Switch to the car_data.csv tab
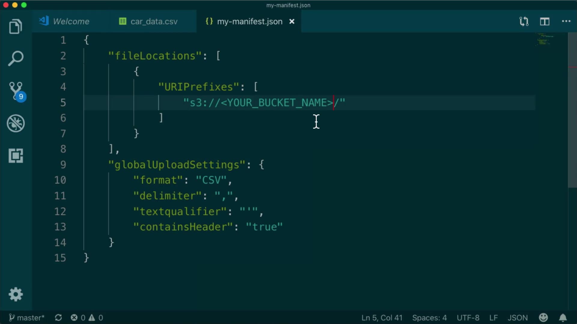 (x=154, y=21)
